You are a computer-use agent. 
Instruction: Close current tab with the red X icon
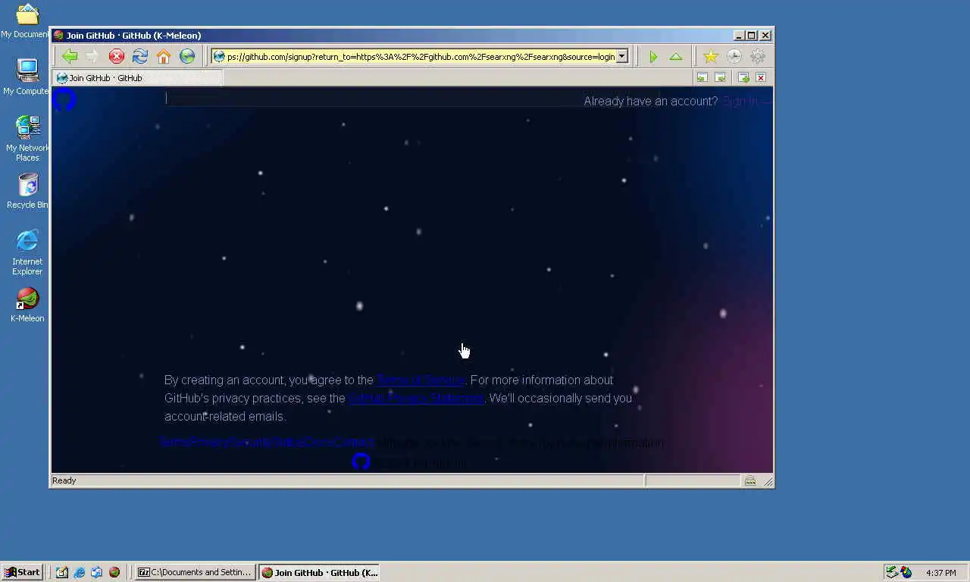coord(761,77)
